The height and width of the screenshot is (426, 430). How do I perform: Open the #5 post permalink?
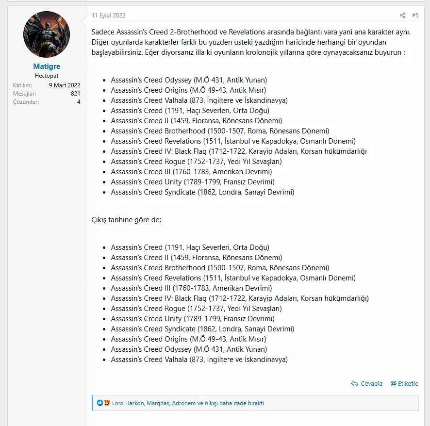click(x=415, y=16)
